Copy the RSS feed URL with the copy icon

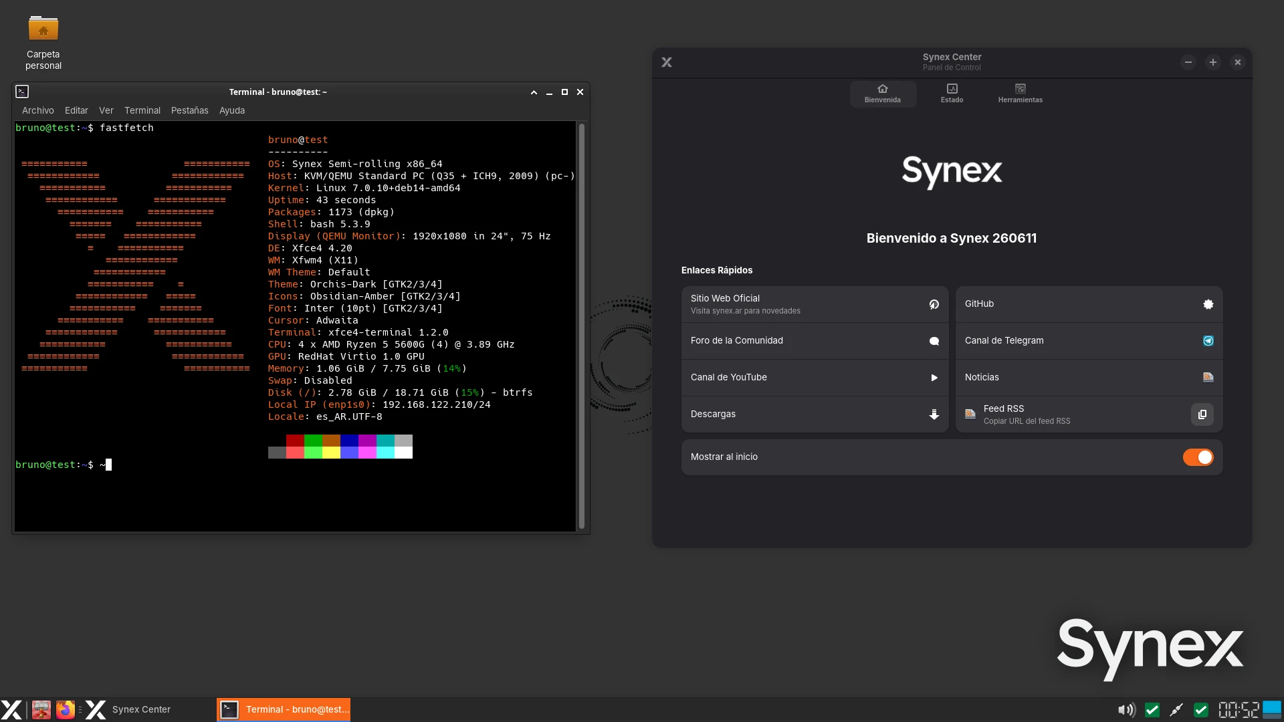[x=1202, y=414]
